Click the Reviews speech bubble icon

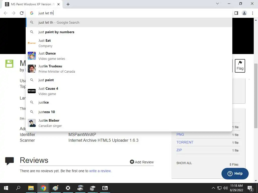[10, 161]
